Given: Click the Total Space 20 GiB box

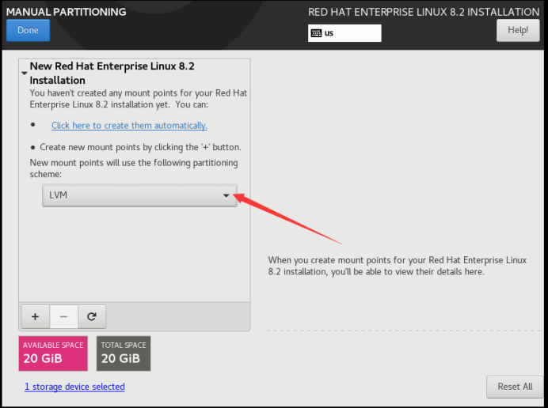Looking at the screenshot, I should (x=124, y=353).
